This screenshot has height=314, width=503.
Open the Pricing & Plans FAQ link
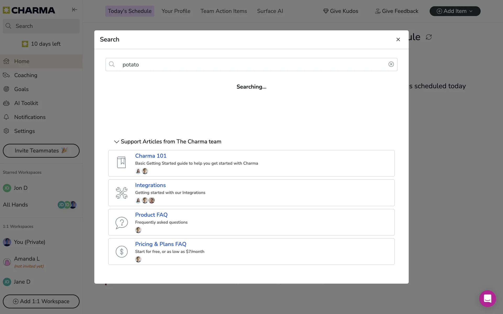[161, 244]
